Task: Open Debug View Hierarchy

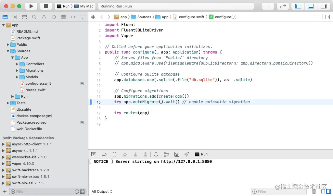Action: pos(156,154)
